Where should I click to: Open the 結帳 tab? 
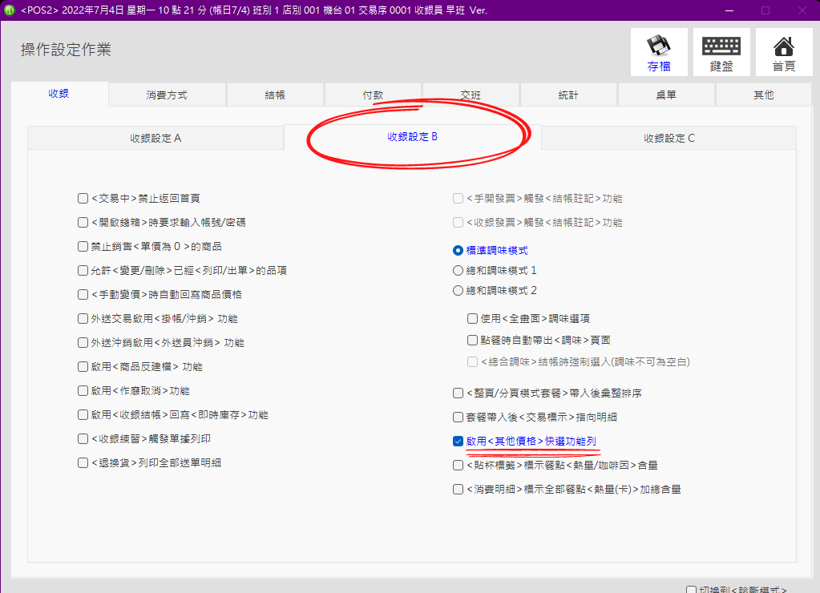(275, 95)
